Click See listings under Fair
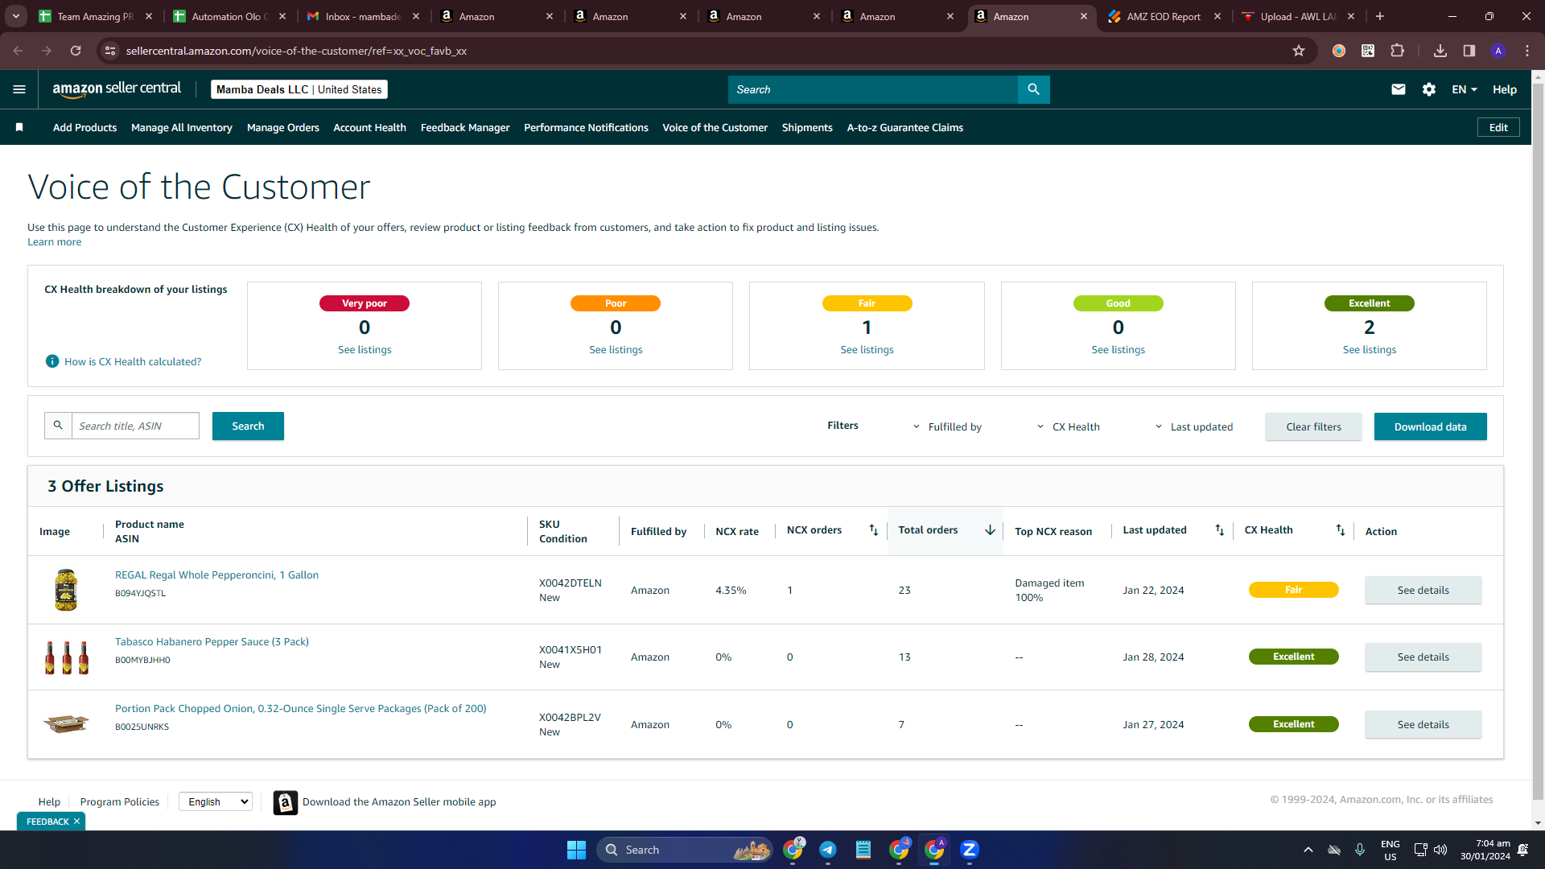 coord(867,349)
